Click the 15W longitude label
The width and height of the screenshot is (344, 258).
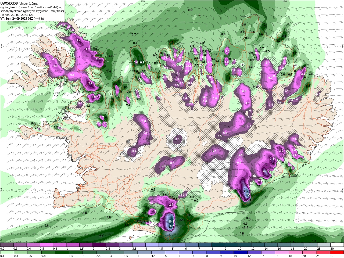click(284, 1)
